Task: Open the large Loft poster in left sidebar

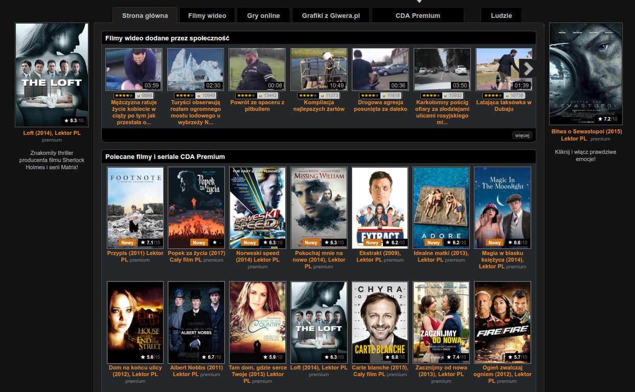Action: tap(52, 75)
